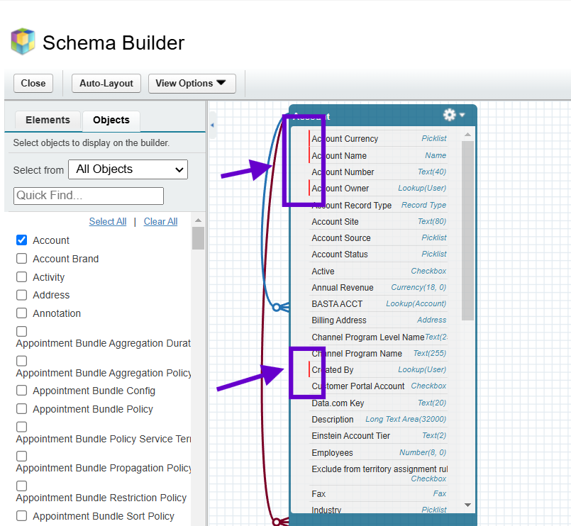This screenshot has height=526, width=571.
Task: Select the Account Record Type field row
Action: coord(378,205)
